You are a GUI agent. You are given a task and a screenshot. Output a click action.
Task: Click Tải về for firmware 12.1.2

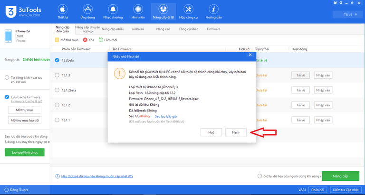click(x=300, y=105)
